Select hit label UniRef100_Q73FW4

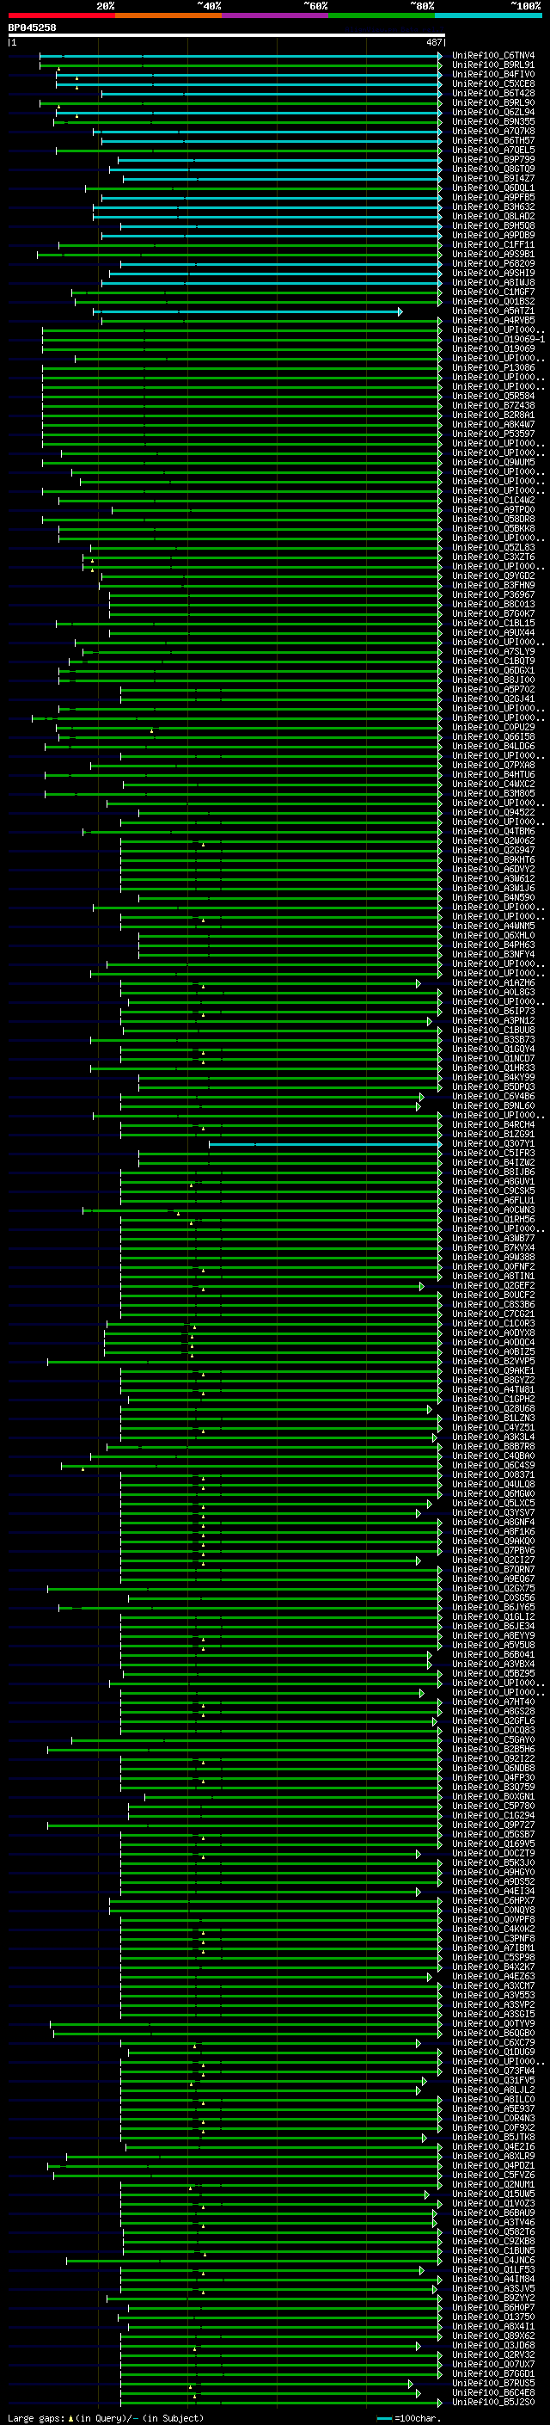pos(493,2071)
